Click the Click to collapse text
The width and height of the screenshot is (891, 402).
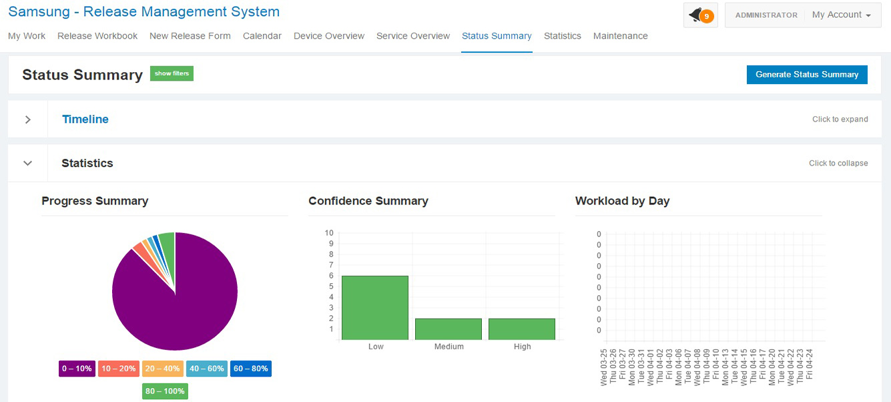pos(838,163)
